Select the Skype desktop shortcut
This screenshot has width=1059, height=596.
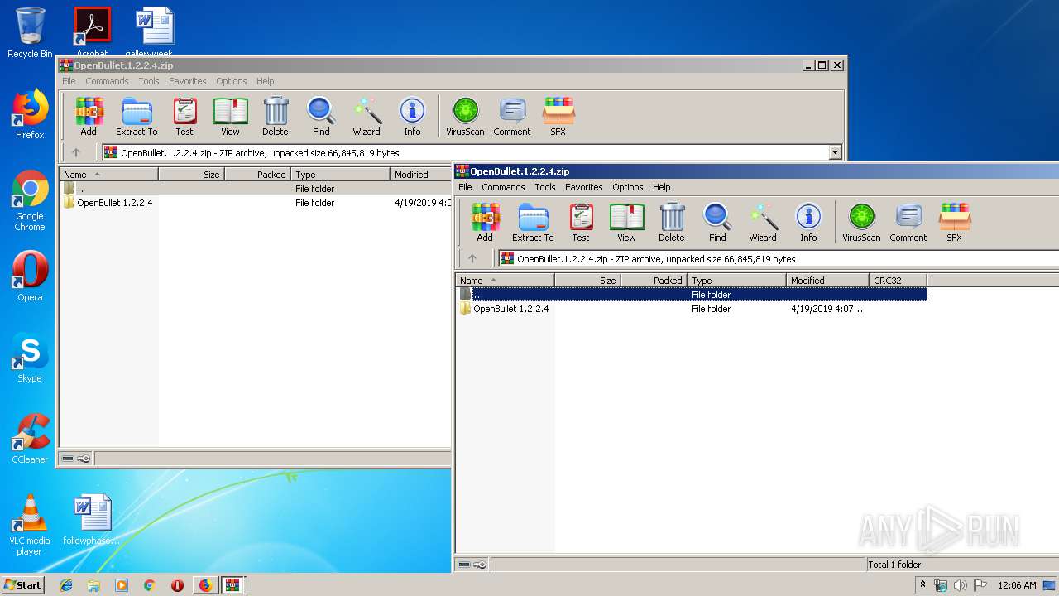pyautogui.click(x=30, y=358)
